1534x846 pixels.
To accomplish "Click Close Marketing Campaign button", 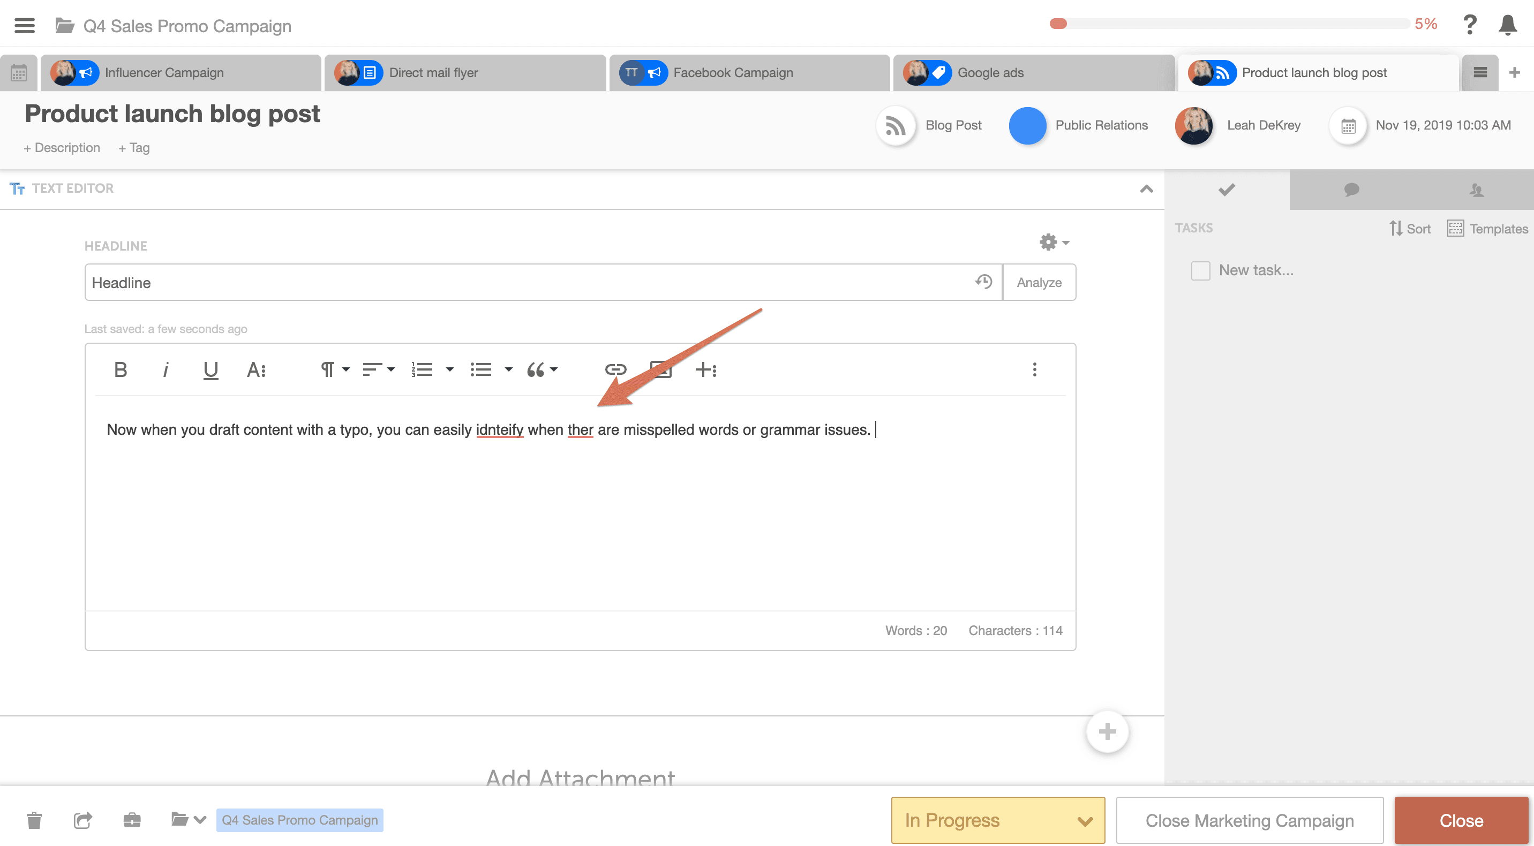I will (x=1249, y=820).
